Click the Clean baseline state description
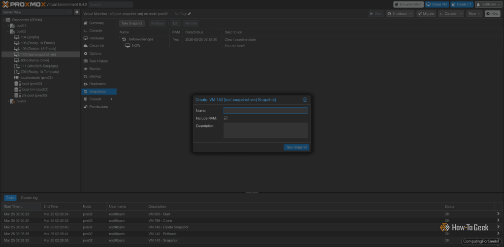This screenshot has height=247, width=504. [240, 39]
